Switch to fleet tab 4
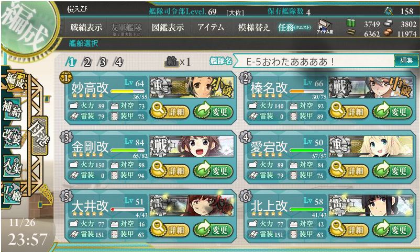 click(x=118, y=62)
